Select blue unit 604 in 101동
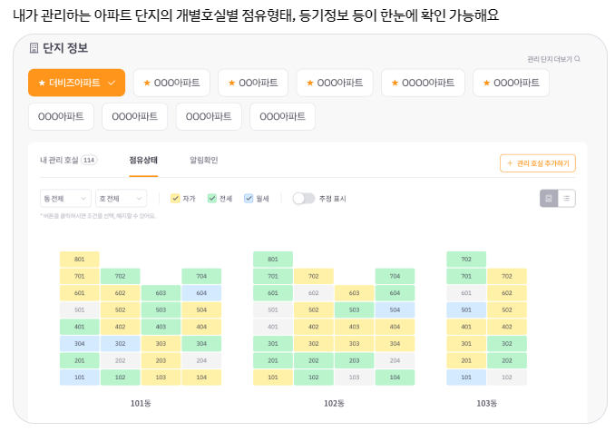Viewport: 615px width, 432px height. click(201, 293)
